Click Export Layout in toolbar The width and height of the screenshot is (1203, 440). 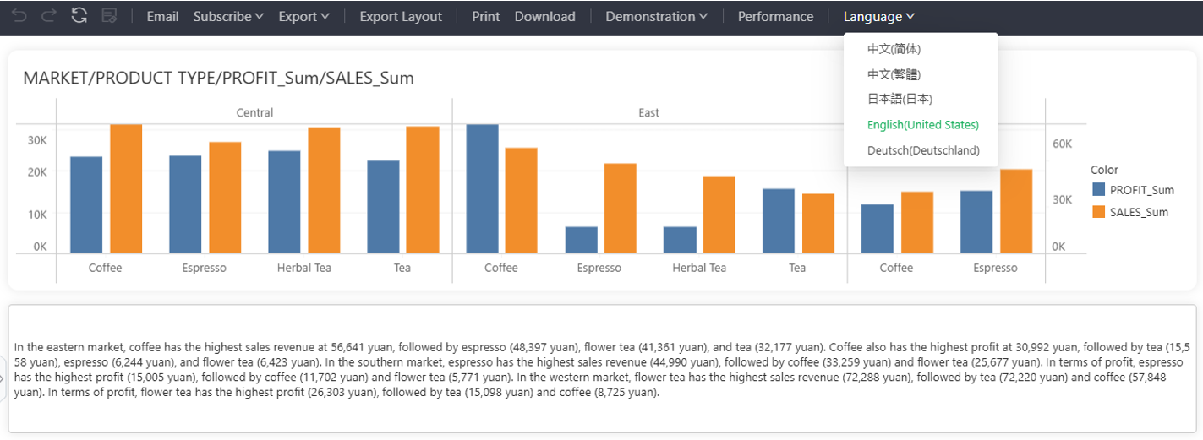click(x=401, y=17)
